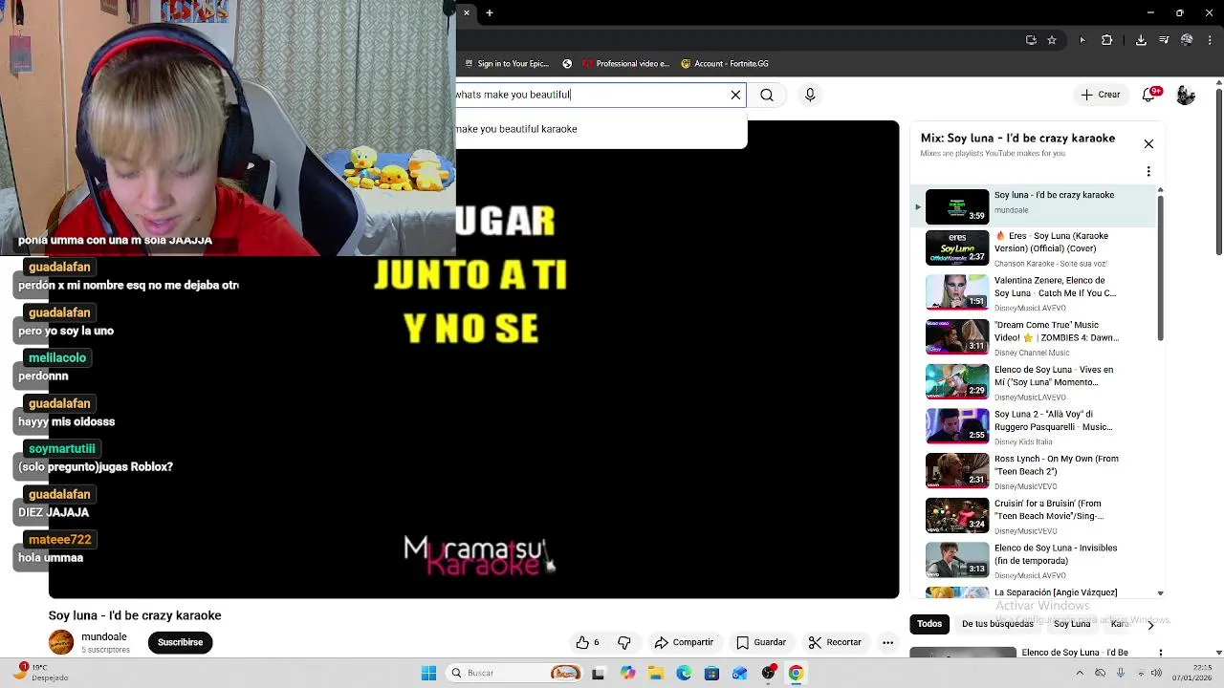Open the Chrome three-dot menu
The height and width of the screenshot is (688, 1224).
pos(1209,40)
